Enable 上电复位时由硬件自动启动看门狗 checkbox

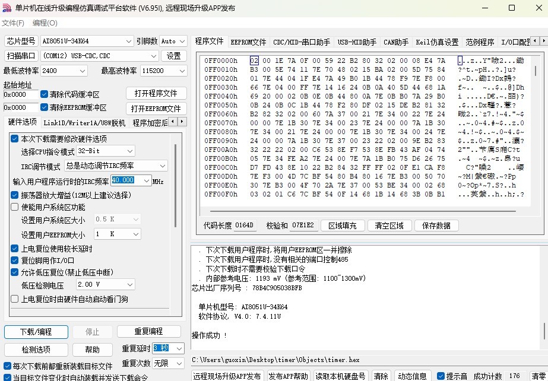(x=15, y=299)
